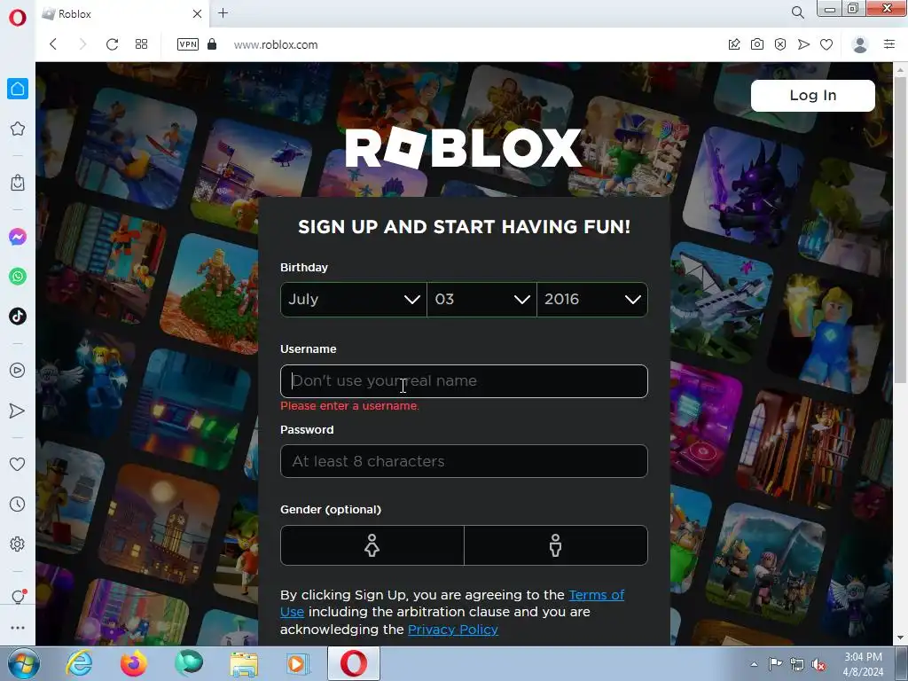Click the scrollbar down arrow

tap(900, 638)
